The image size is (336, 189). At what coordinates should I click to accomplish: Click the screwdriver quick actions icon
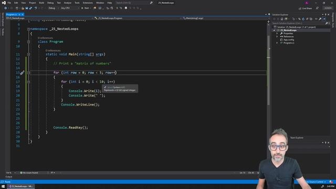coord(22,72)
